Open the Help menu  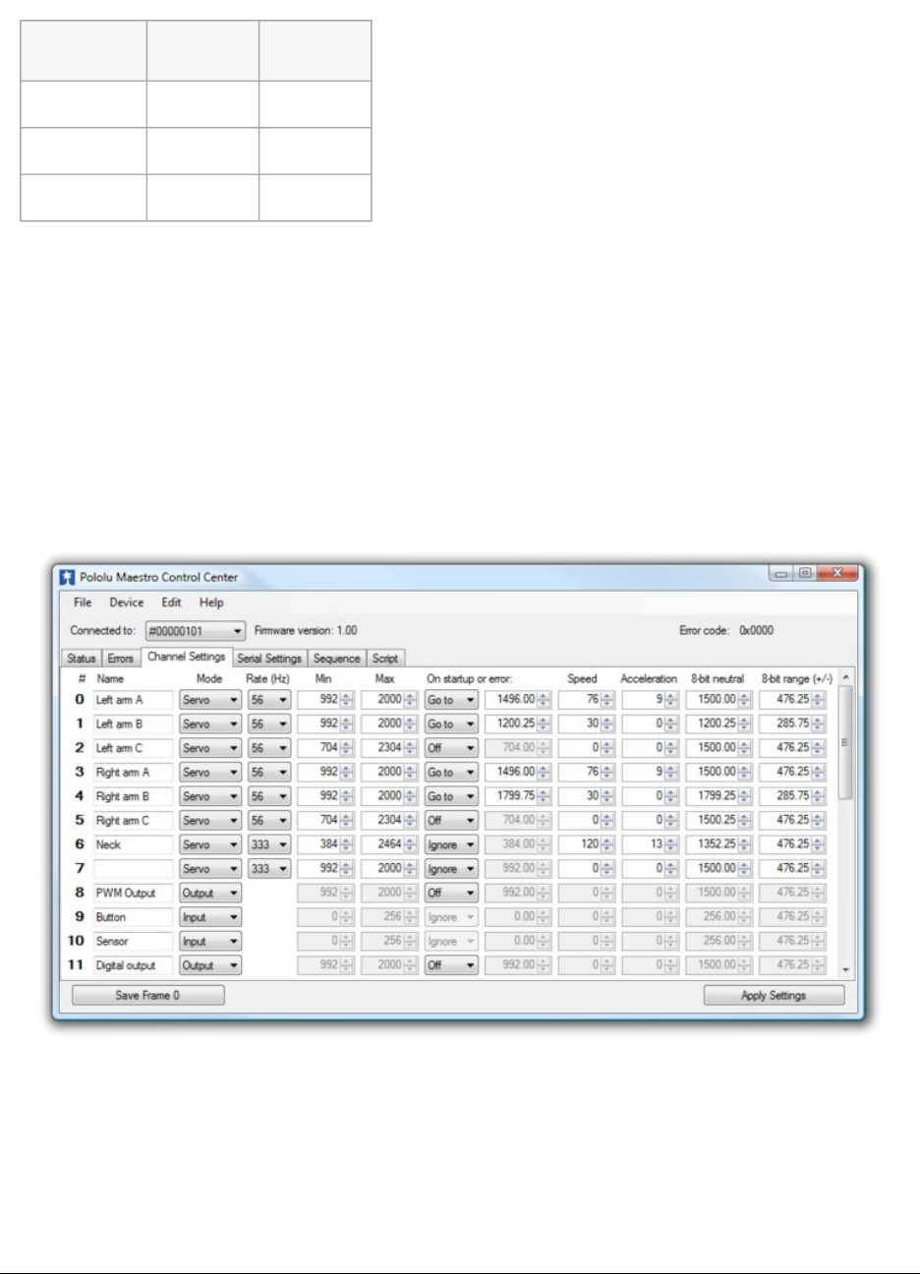(211, 603)
